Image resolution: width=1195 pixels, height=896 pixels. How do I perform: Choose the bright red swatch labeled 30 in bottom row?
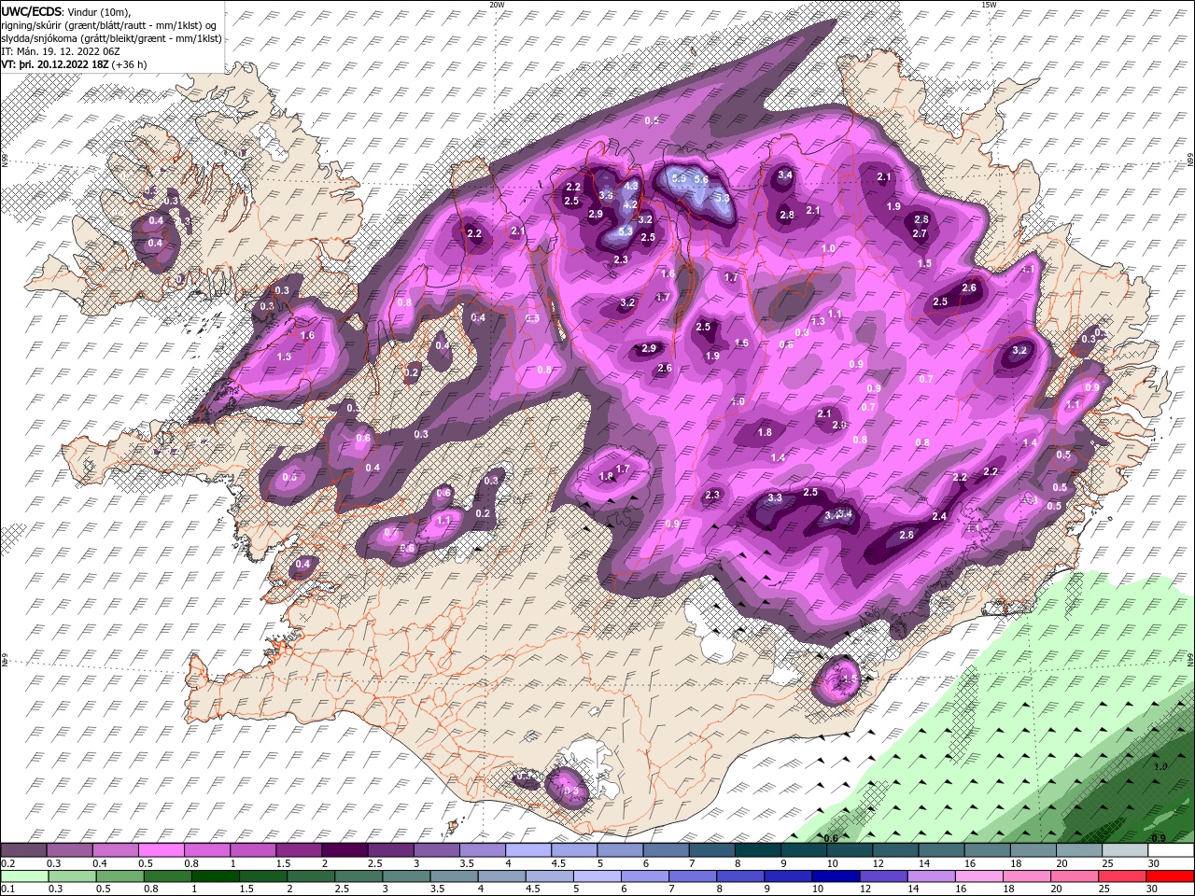pos(1171,875)
